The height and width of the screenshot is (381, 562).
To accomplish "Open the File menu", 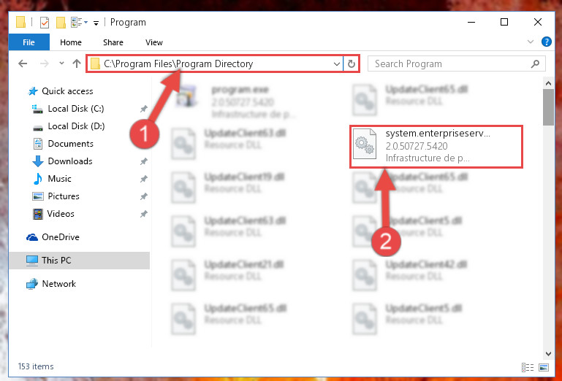I will point(29,42).
